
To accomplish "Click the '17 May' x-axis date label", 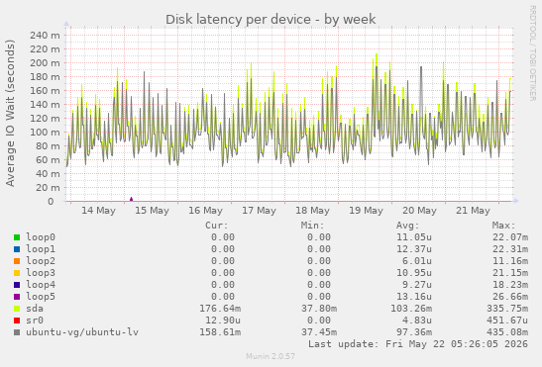I will click(x=259, y=211).
